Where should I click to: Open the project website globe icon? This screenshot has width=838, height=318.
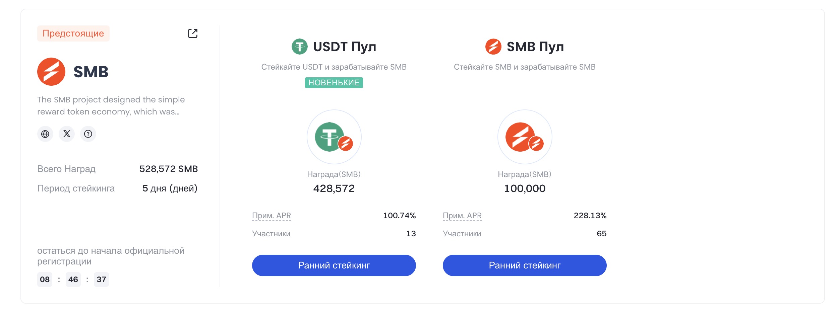click(x=45, y=134)
